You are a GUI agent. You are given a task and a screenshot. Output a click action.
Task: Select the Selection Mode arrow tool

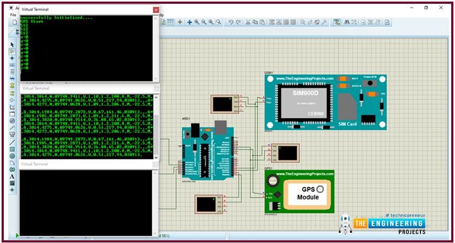pos(12,45)
